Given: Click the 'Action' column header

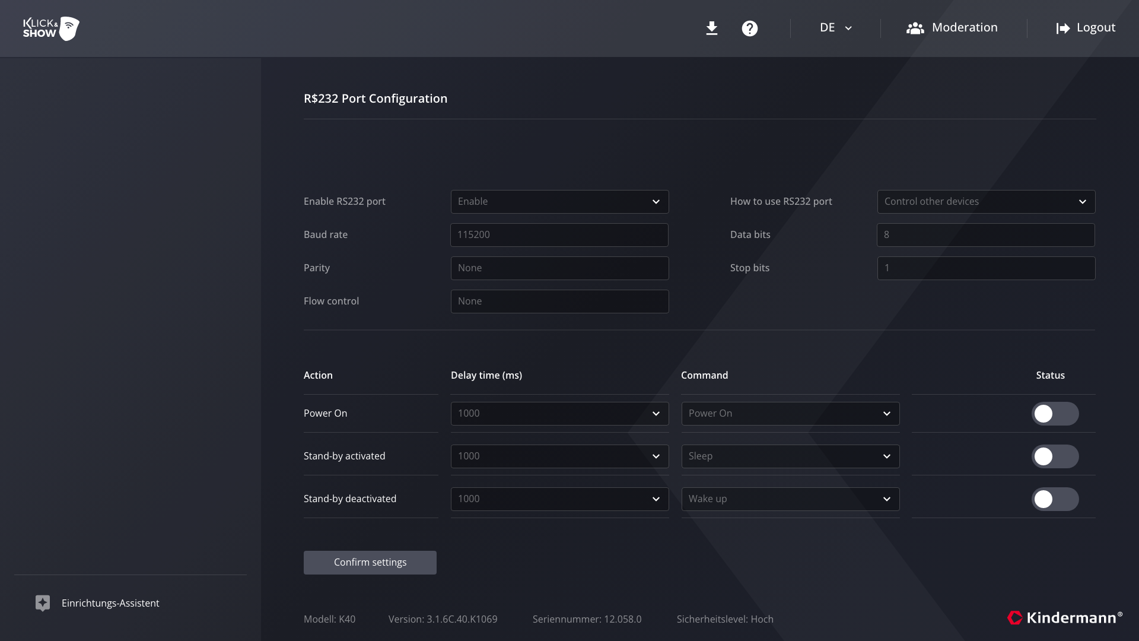Looking at the screenshot, I should coord(318,375).
